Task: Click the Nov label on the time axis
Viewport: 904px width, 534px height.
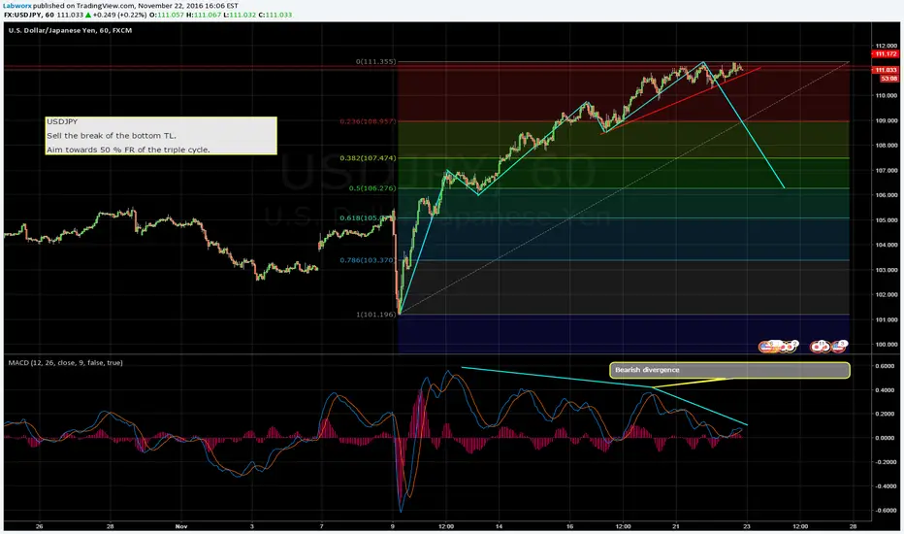Action: (x=181, y=526)
